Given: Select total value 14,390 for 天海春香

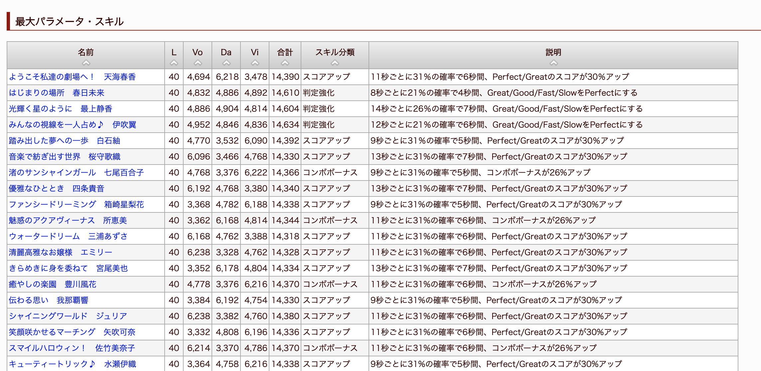Looking at the screenshot, I should pos(285,77).
